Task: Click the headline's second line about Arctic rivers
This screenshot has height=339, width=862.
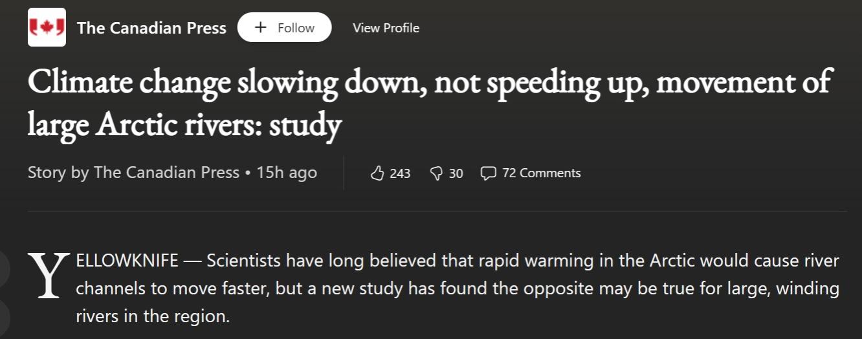Action: point(184,124)
